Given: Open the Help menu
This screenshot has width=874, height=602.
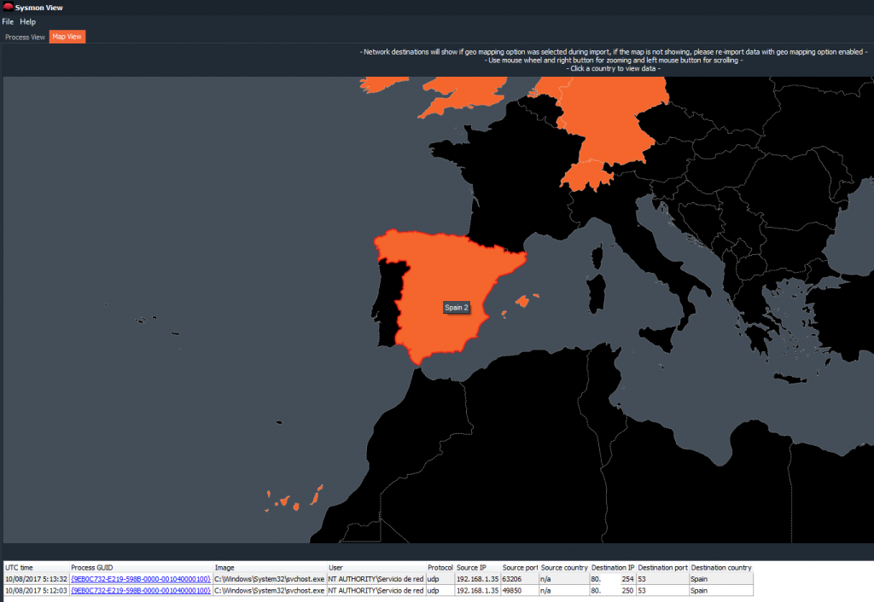Looking at the screenshot, I should point(28,21).
